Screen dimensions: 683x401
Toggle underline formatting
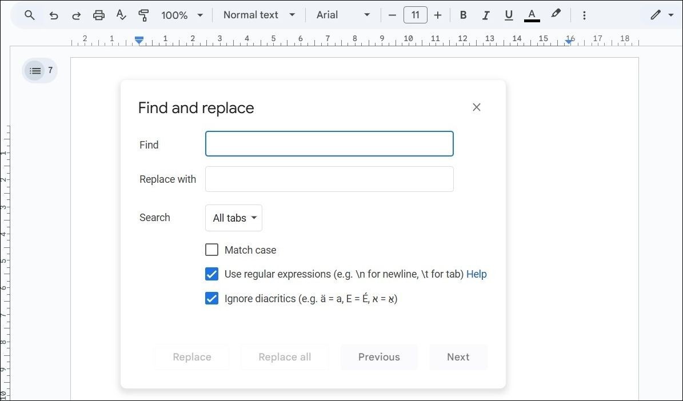(x=508, y=15)
